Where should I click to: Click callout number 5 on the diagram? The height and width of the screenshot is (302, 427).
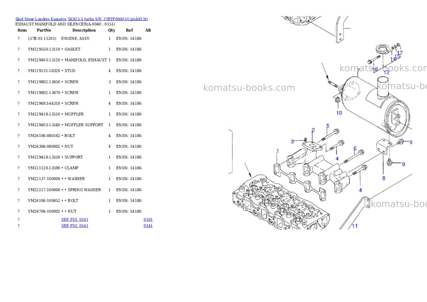[x=328, y=126]
